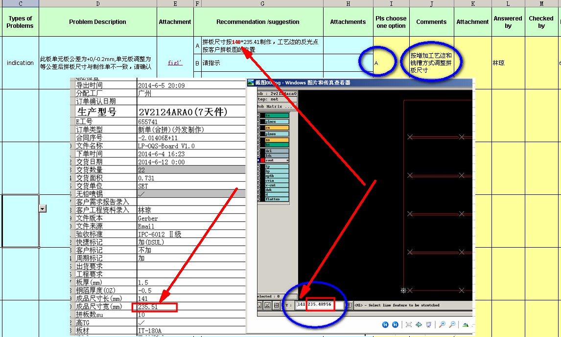Click the coordinate input field showing 235.40956

[320, 305]
